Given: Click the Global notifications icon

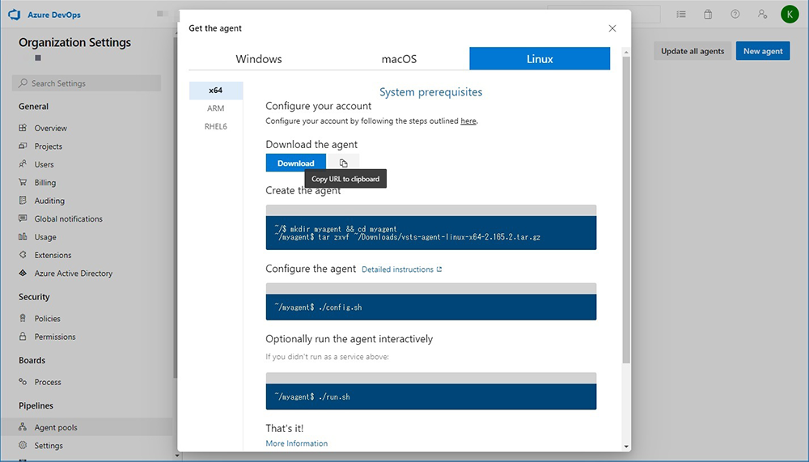Looking at the screenshot, I should pyautogui.click(x=23, y=218).
